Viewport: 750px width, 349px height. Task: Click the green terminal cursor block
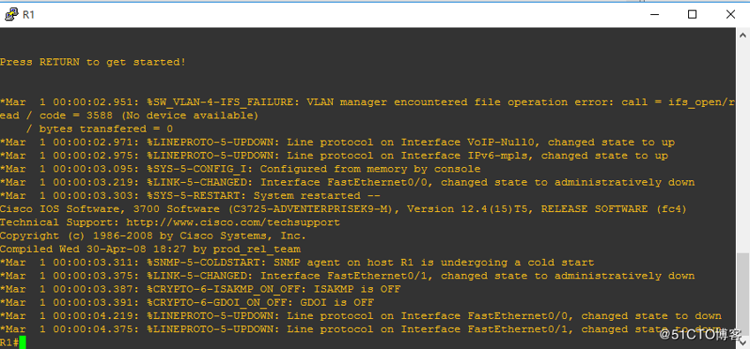click(x=22, y=342)
